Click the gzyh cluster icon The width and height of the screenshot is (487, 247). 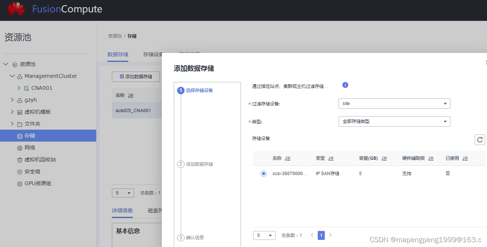pos(20,100)
